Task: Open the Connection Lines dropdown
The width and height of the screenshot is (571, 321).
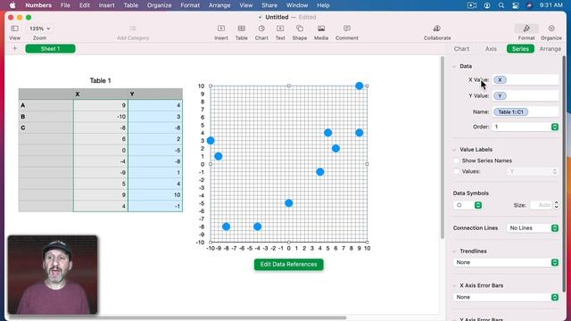Action: pyautogui.click(x=533, y=228)
